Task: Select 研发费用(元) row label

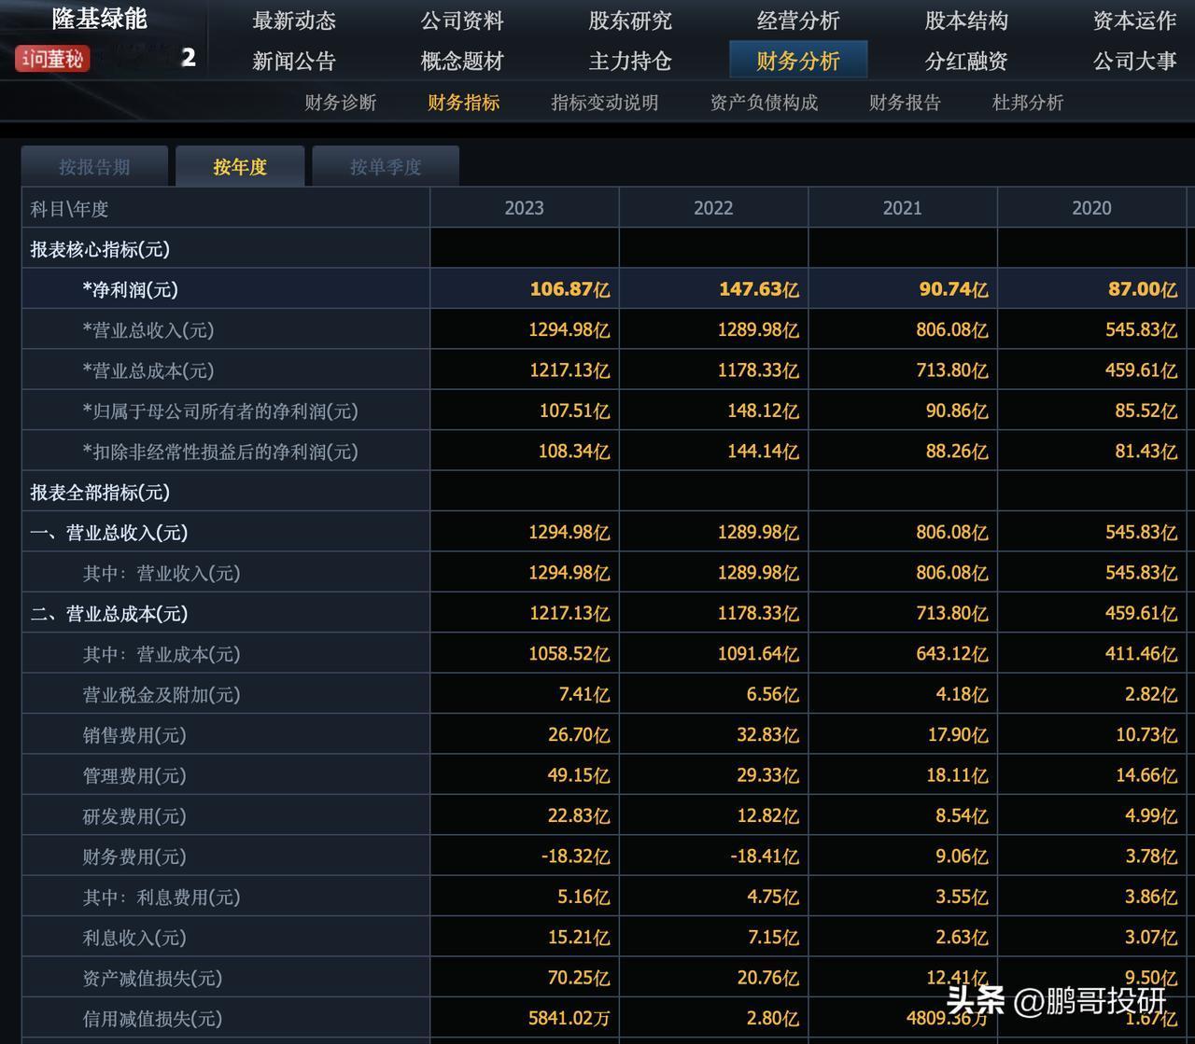Action: 134,816
